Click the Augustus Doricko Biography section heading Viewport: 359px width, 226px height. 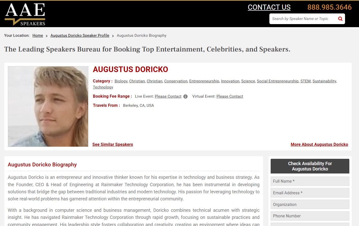(42, 165)
